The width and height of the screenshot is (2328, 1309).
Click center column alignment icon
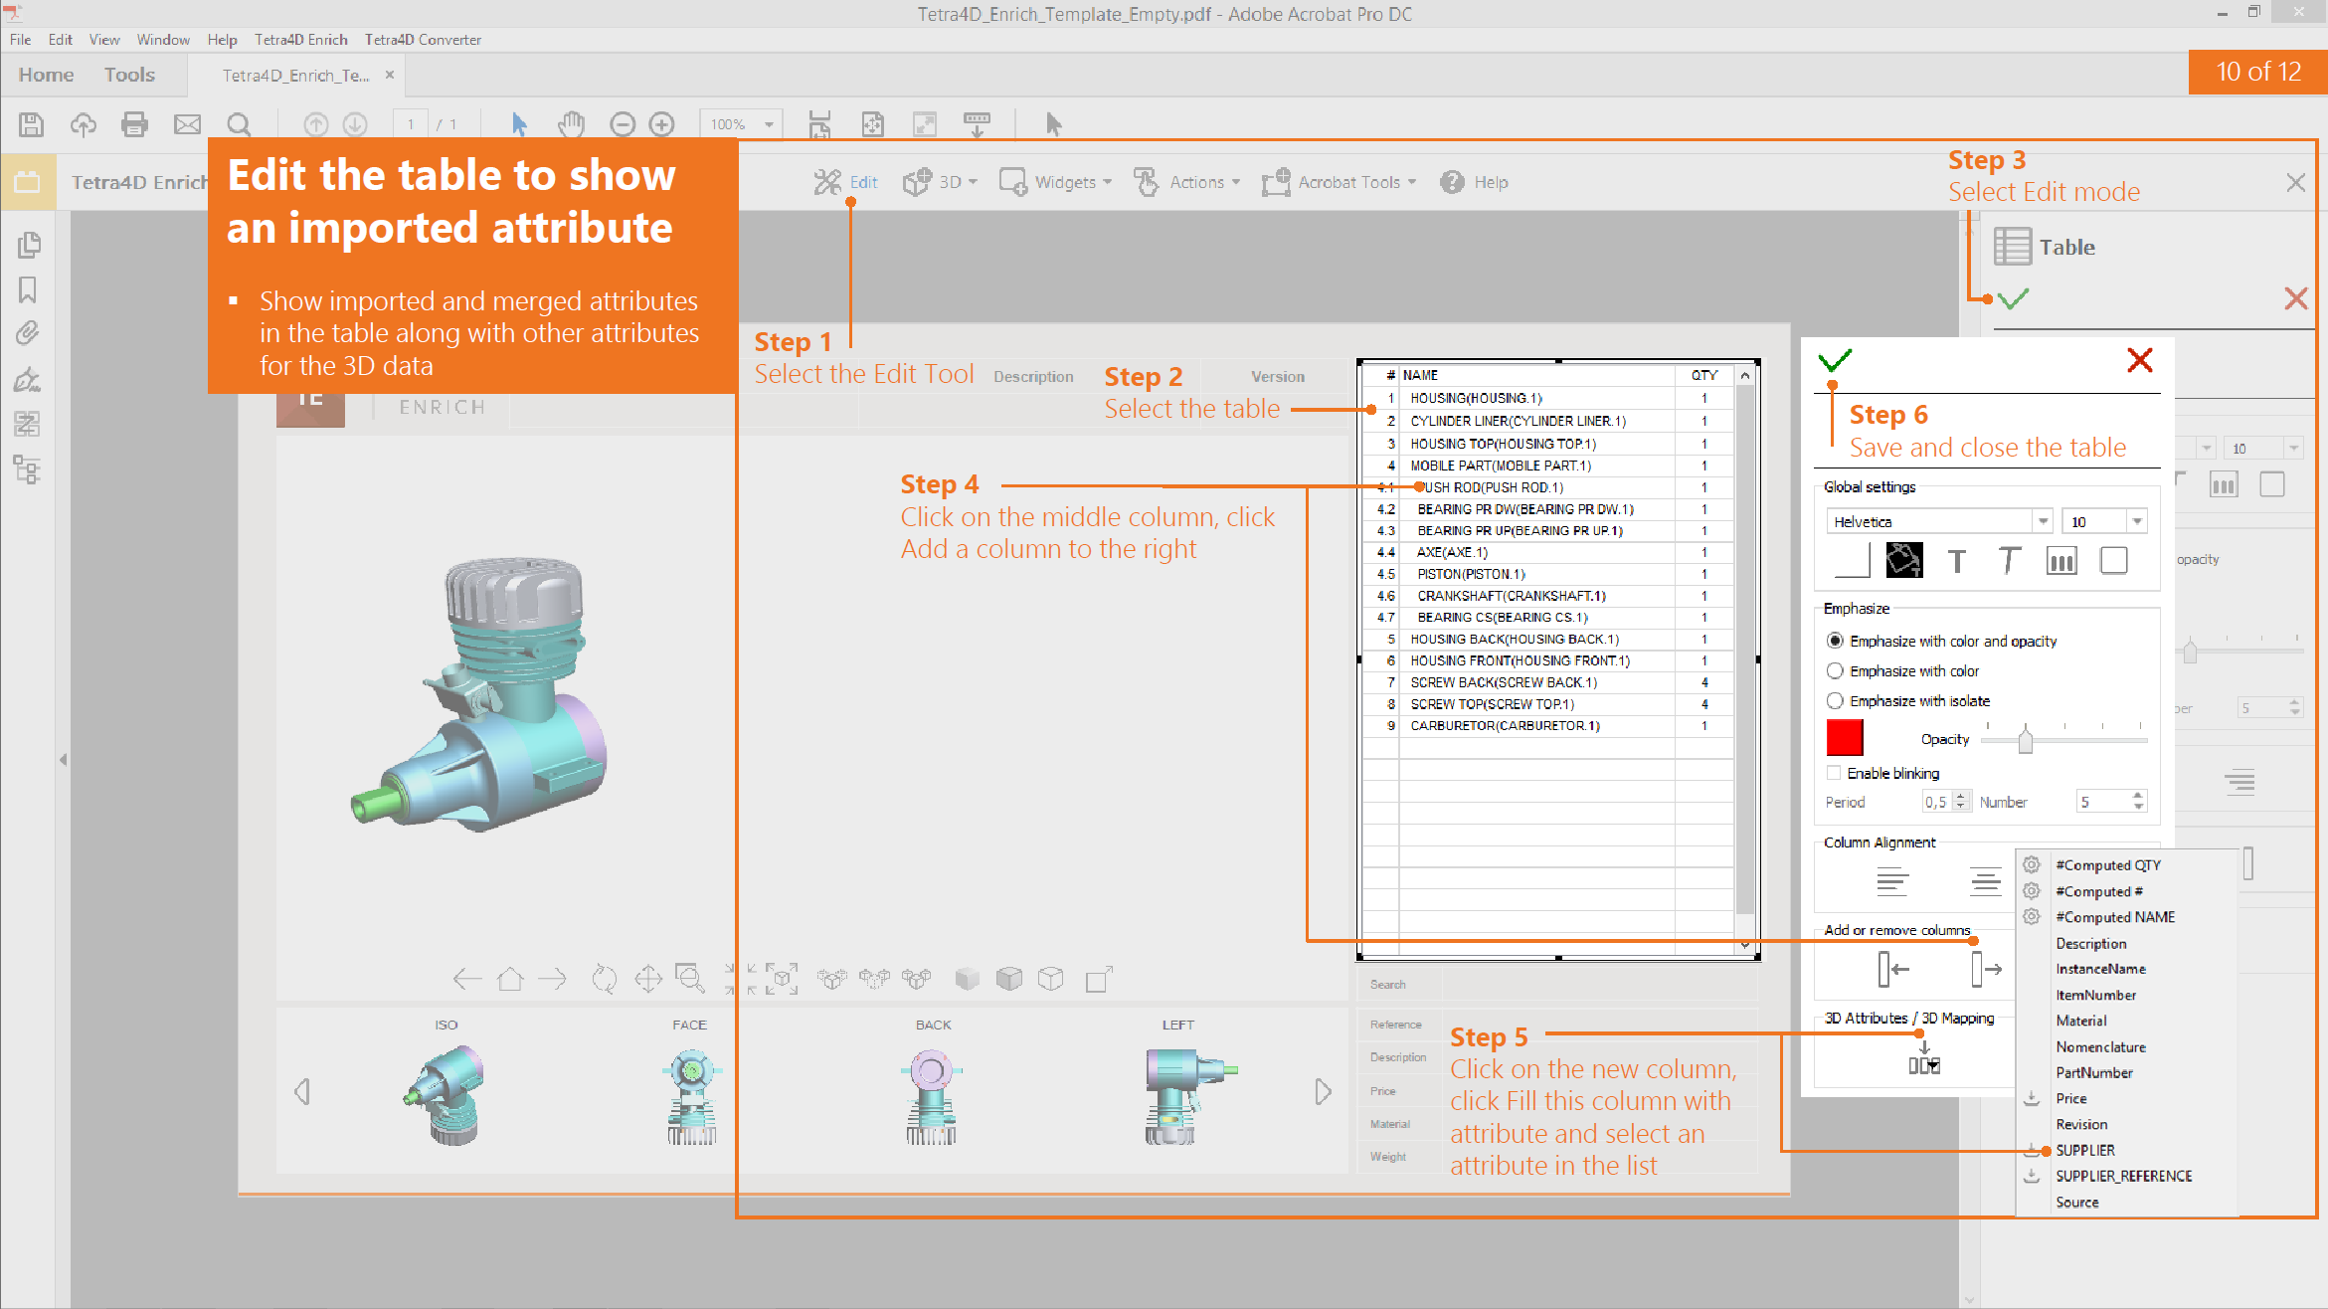tap(1985, 882)
